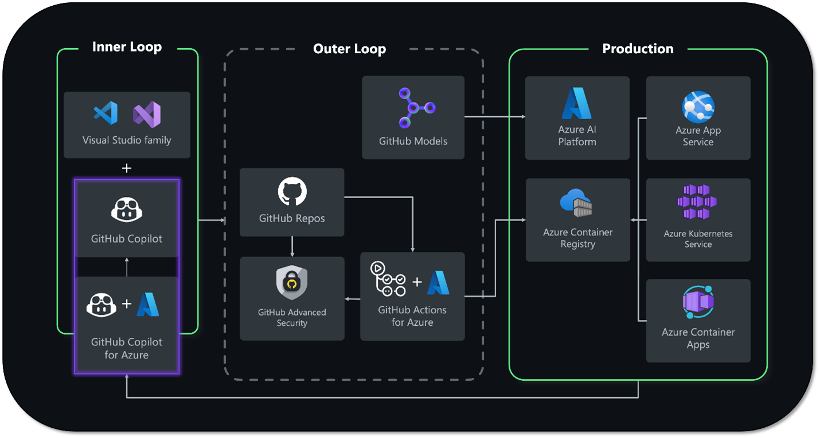The height and width of the screenshot is (438, 820).
Task: Click the plus sign in Copilot for Azure card
Action: [127, 304]
